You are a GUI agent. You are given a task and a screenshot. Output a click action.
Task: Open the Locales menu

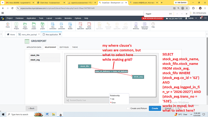click(x=58, y=18)
